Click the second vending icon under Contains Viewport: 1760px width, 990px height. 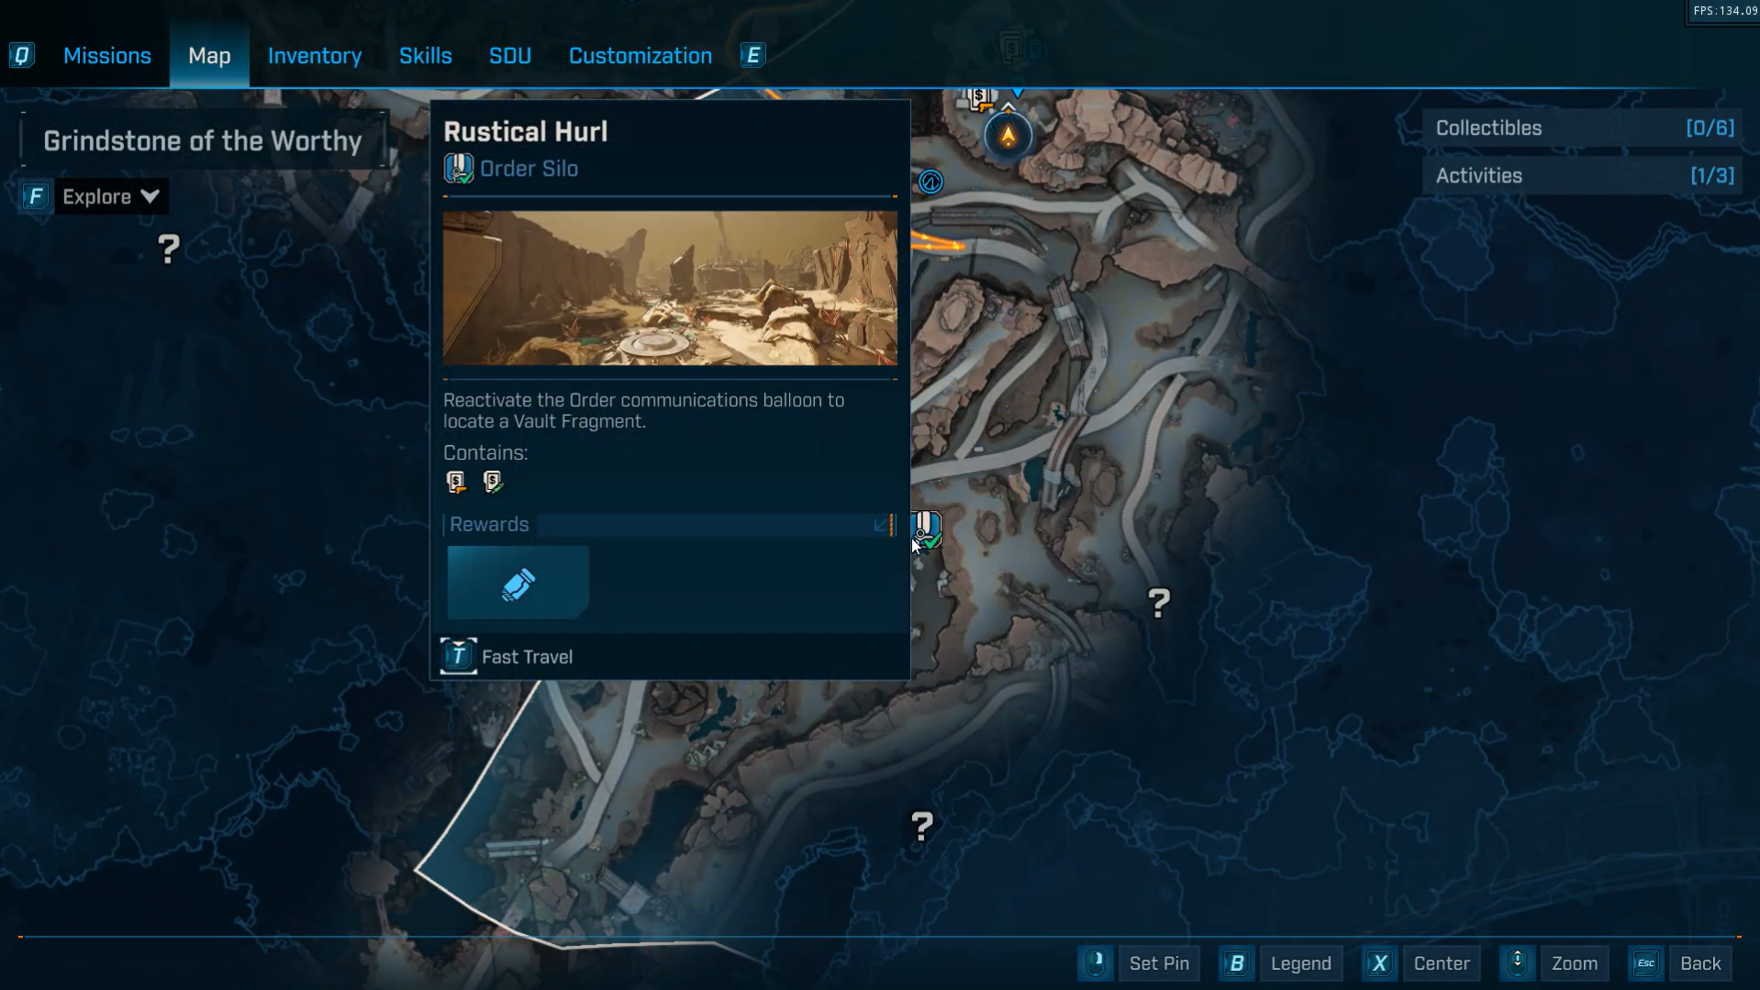click(493, 482)
